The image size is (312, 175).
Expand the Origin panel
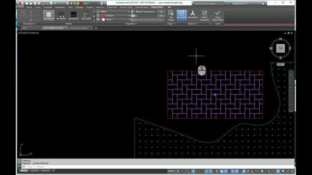click(x=171, y=24)
